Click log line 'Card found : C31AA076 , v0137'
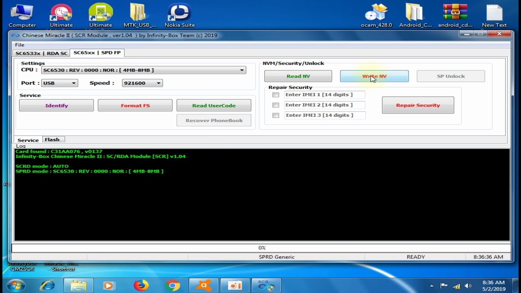 pyautogui.click(x=59, y=151)
